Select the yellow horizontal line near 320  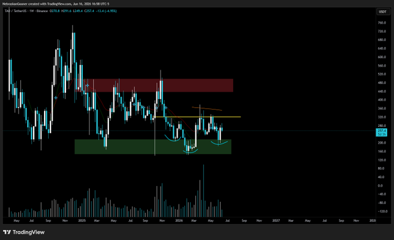[198, 117]
